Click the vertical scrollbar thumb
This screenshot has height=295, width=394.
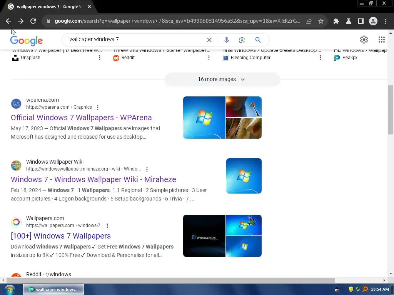pos(391,109)
